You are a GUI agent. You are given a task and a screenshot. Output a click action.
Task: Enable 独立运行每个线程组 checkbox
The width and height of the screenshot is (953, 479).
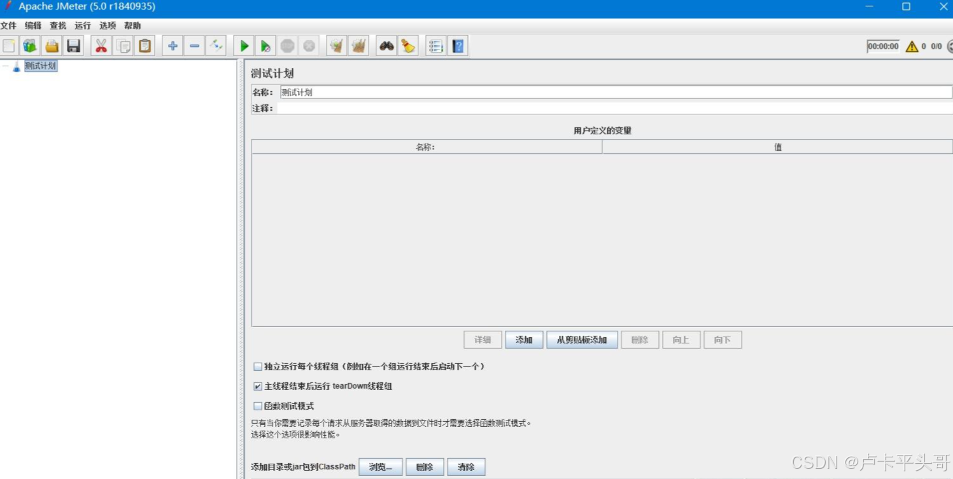coord(258,366)
